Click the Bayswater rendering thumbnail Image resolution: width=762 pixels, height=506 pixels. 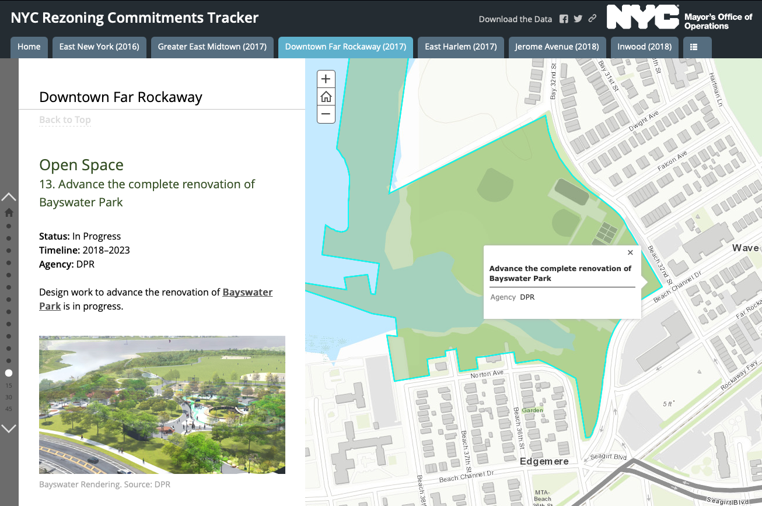click(162, 404)
